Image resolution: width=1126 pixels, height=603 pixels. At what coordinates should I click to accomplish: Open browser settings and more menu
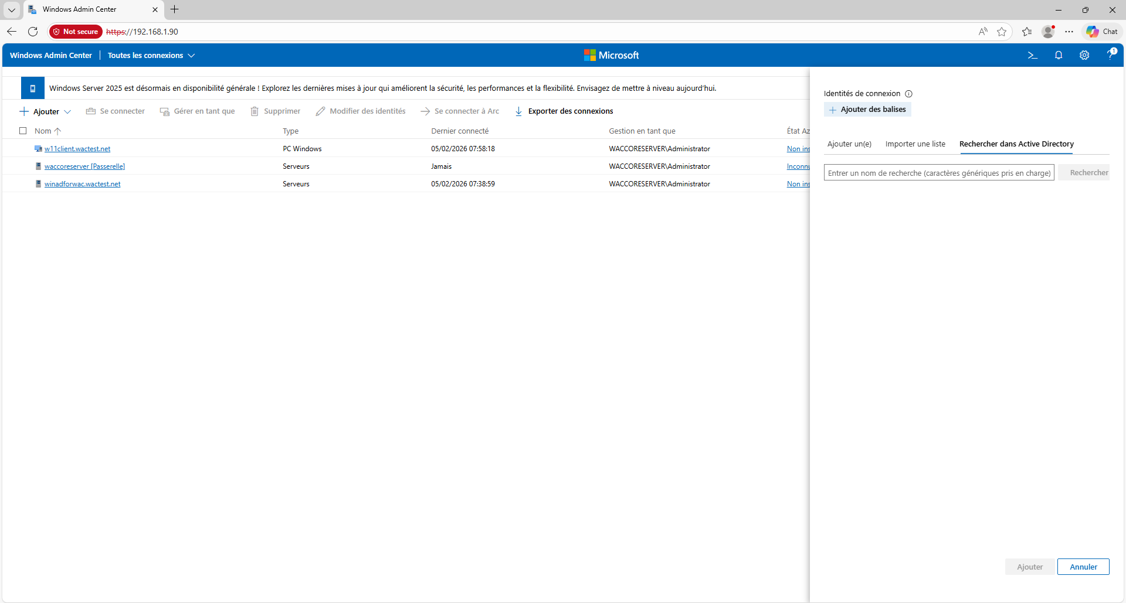[x=1069, y=32]
